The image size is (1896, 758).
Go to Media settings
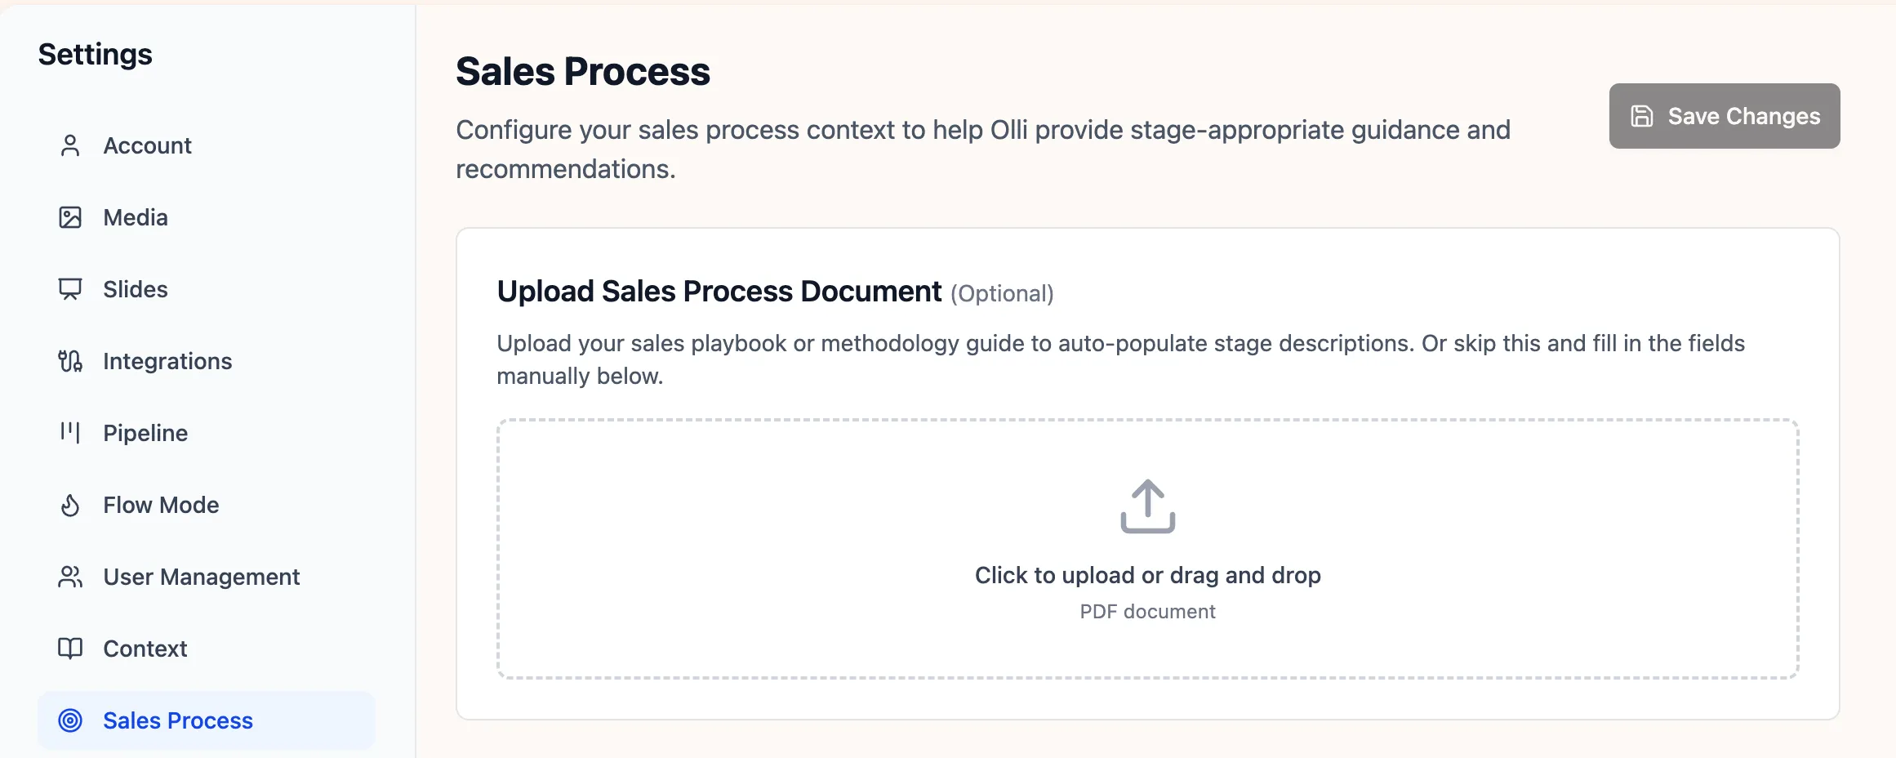pos(136,217)
